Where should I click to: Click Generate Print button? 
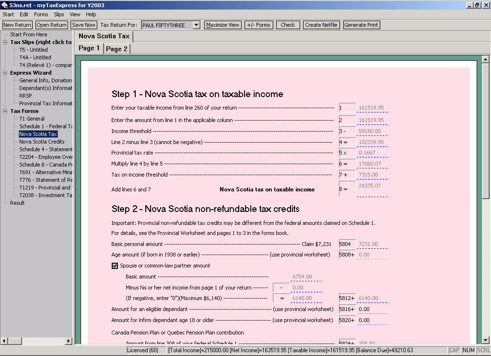[x=362, y=25]
